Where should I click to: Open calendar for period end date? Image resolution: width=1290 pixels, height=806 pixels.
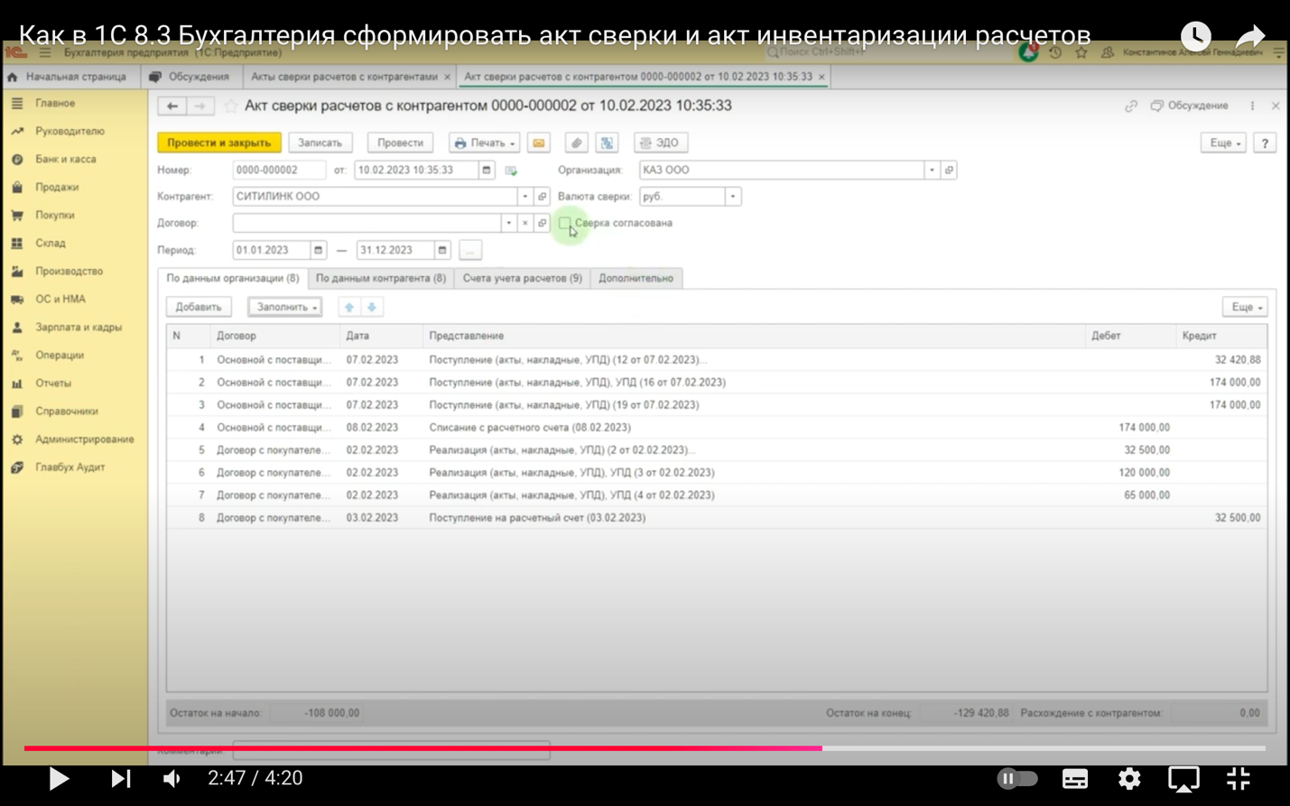pos(442,250)
